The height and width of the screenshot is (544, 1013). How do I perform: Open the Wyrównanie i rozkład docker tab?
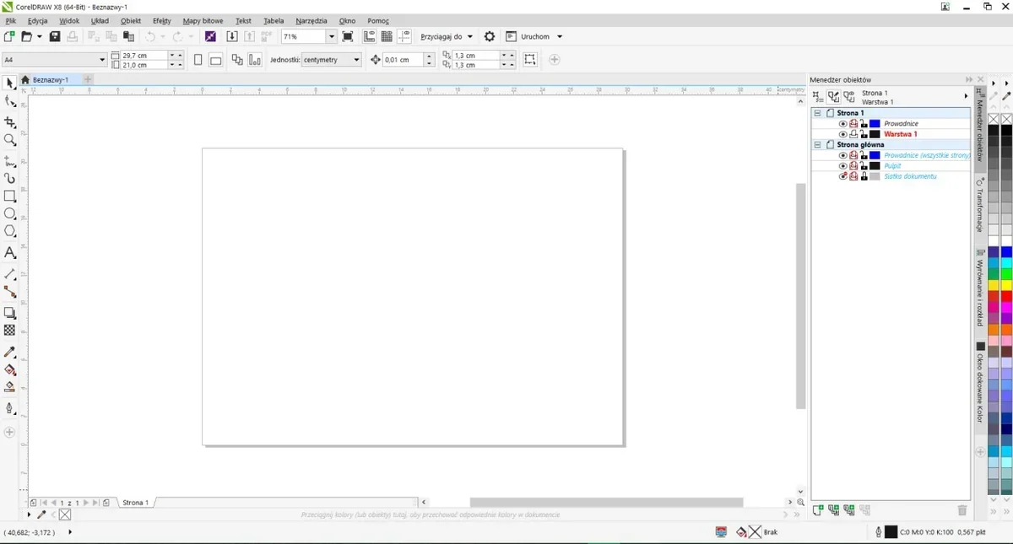(x=980, y=288)
